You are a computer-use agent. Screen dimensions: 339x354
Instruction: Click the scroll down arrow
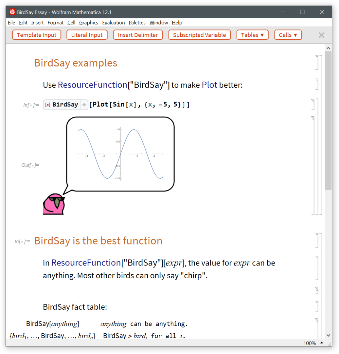328,335
